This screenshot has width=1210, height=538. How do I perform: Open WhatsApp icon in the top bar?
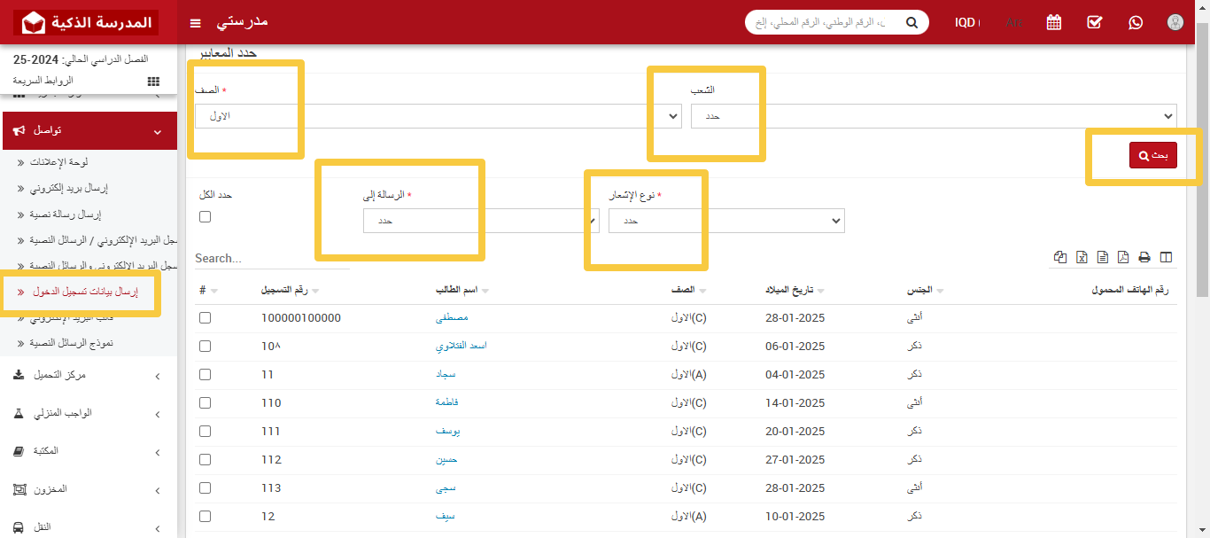point(1136,22)
